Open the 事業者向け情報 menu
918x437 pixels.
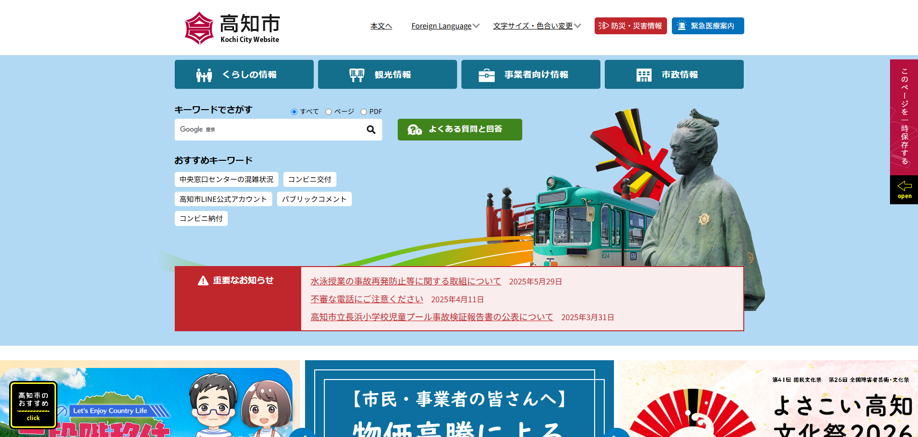[531, 74]
